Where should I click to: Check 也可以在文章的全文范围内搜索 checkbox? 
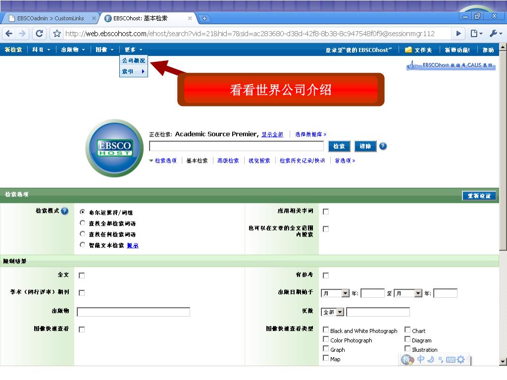(326, 229)
